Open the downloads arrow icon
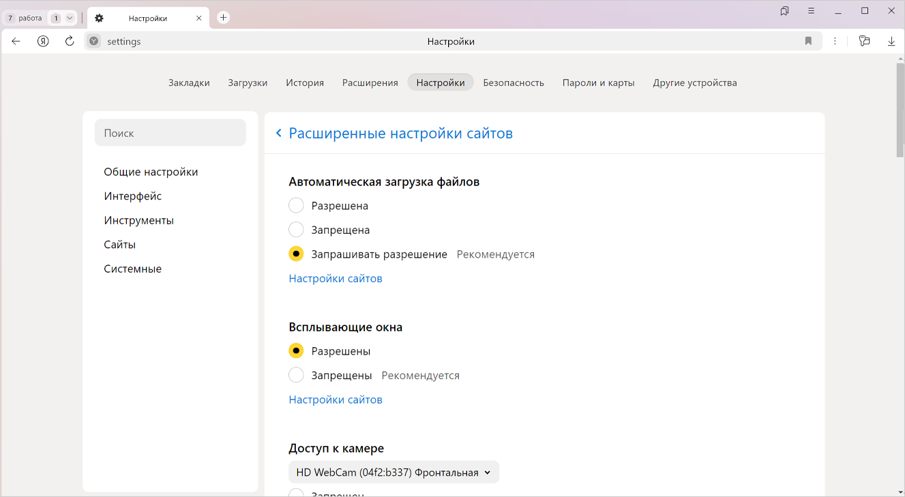This screenshot has width=905, height=497. [x=891, y=41]
